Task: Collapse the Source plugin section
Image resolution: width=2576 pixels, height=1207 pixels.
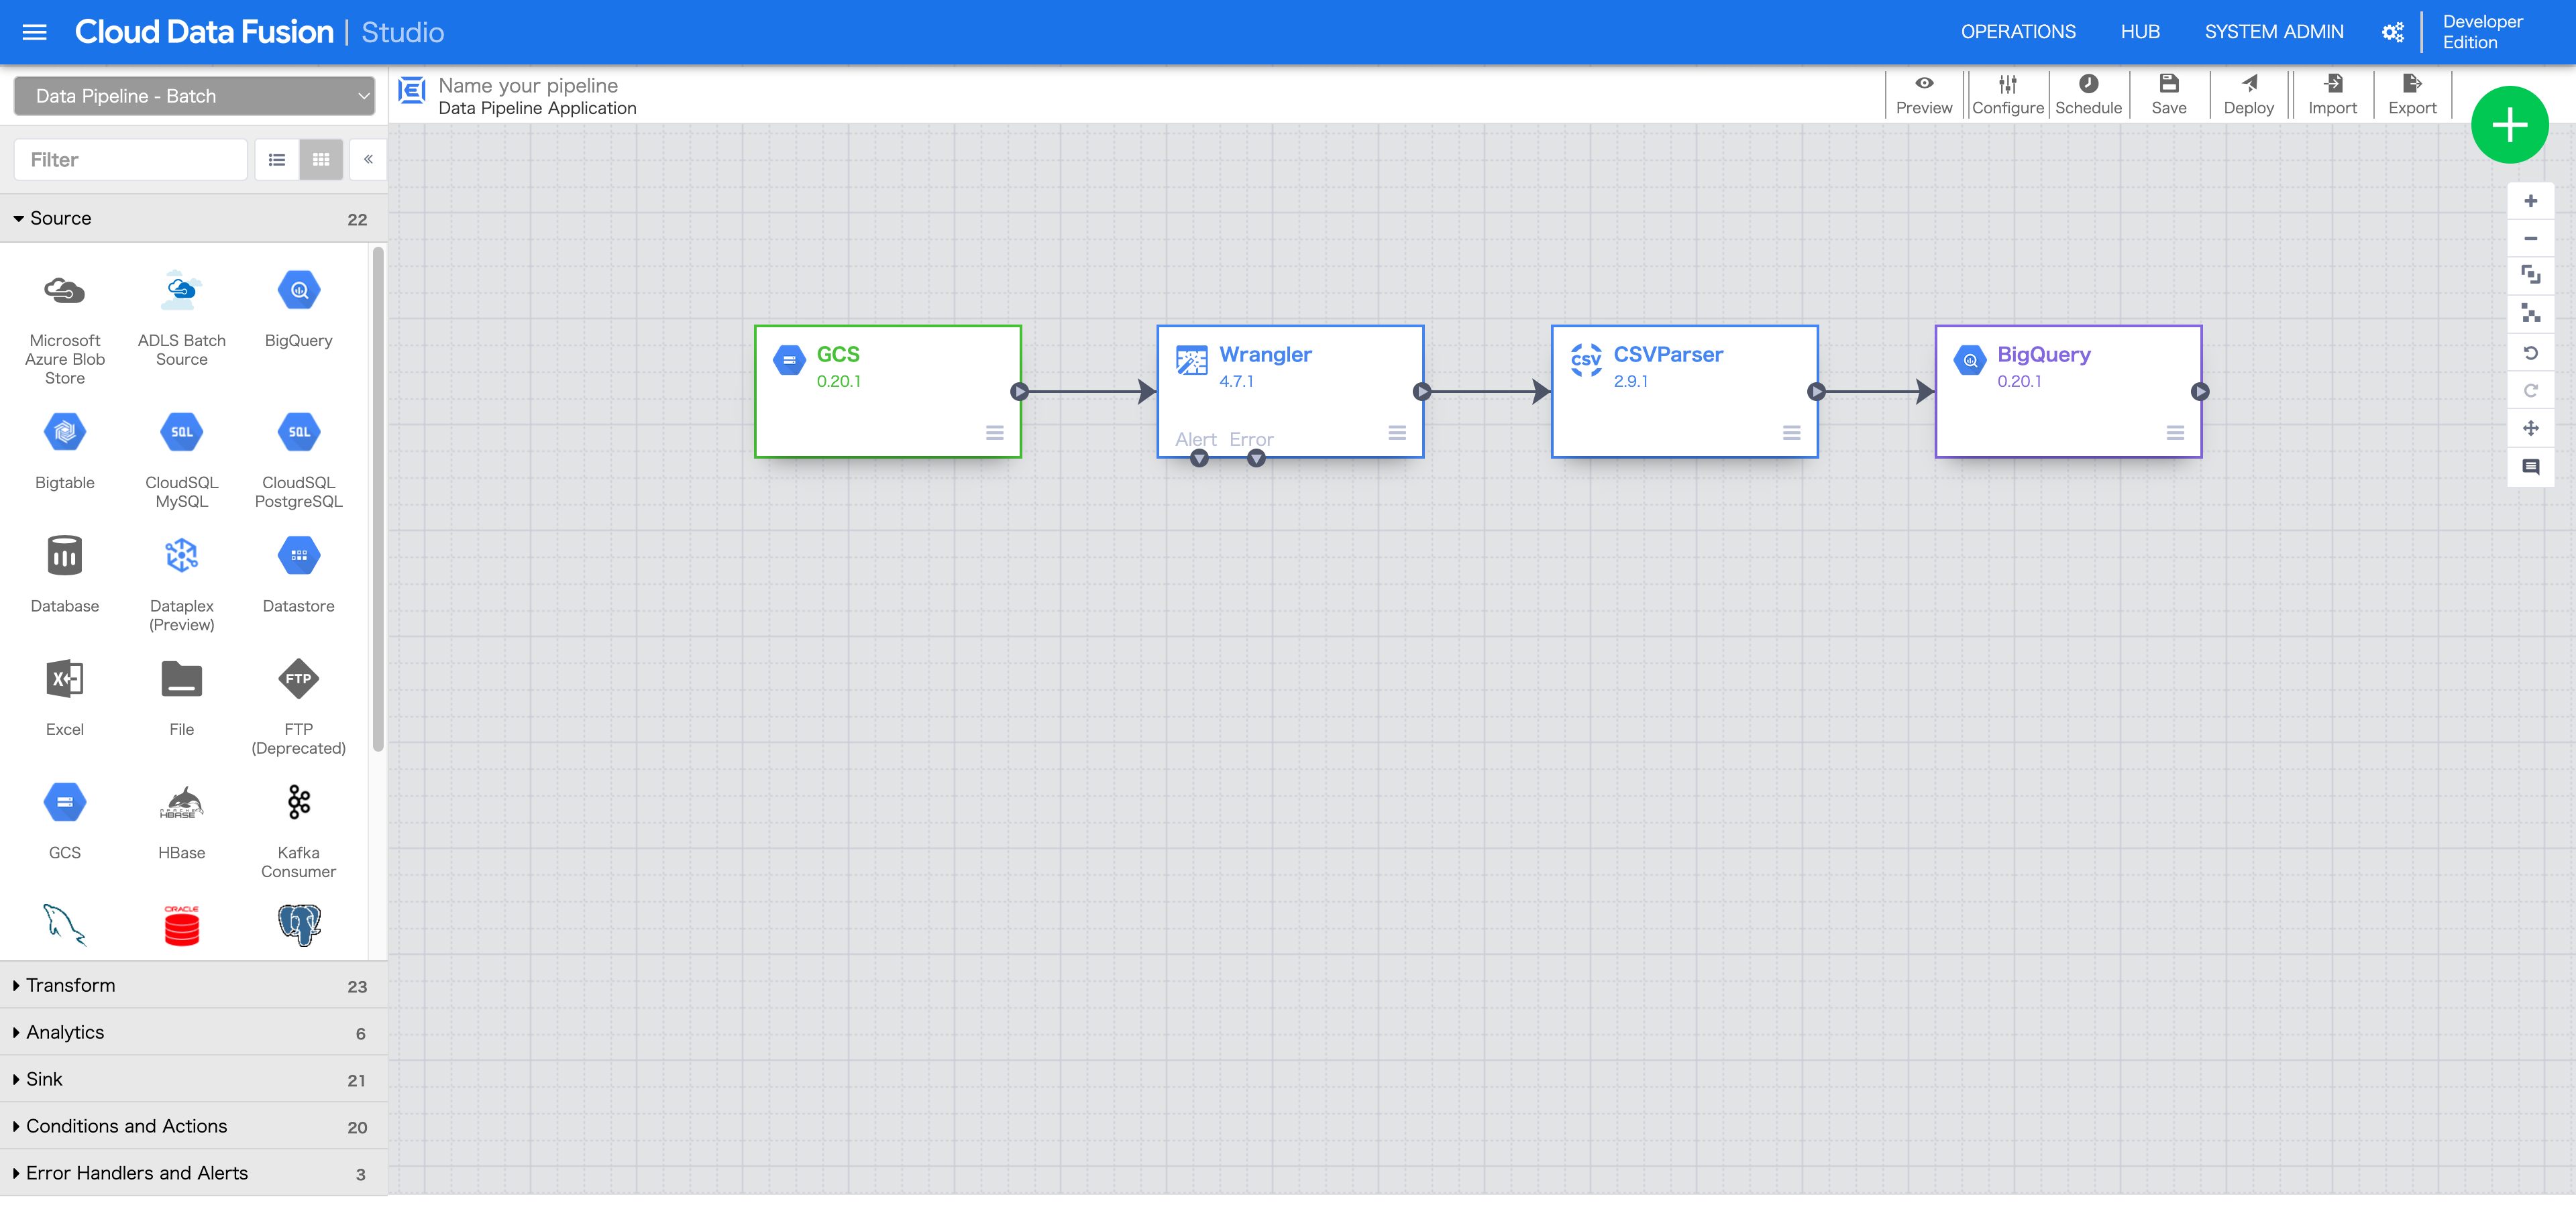Action: [194, 218]
